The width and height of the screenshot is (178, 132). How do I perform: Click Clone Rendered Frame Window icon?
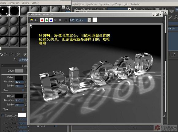click(x=36, y=20)
